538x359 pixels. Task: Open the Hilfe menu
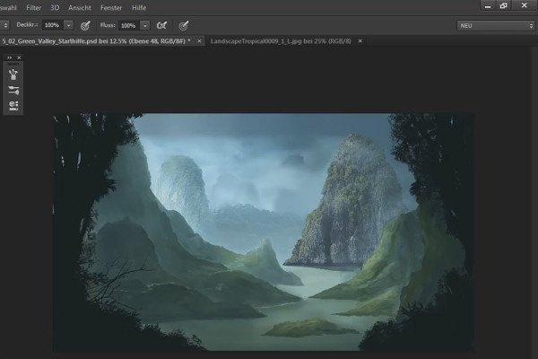click(x=139, y=7)
